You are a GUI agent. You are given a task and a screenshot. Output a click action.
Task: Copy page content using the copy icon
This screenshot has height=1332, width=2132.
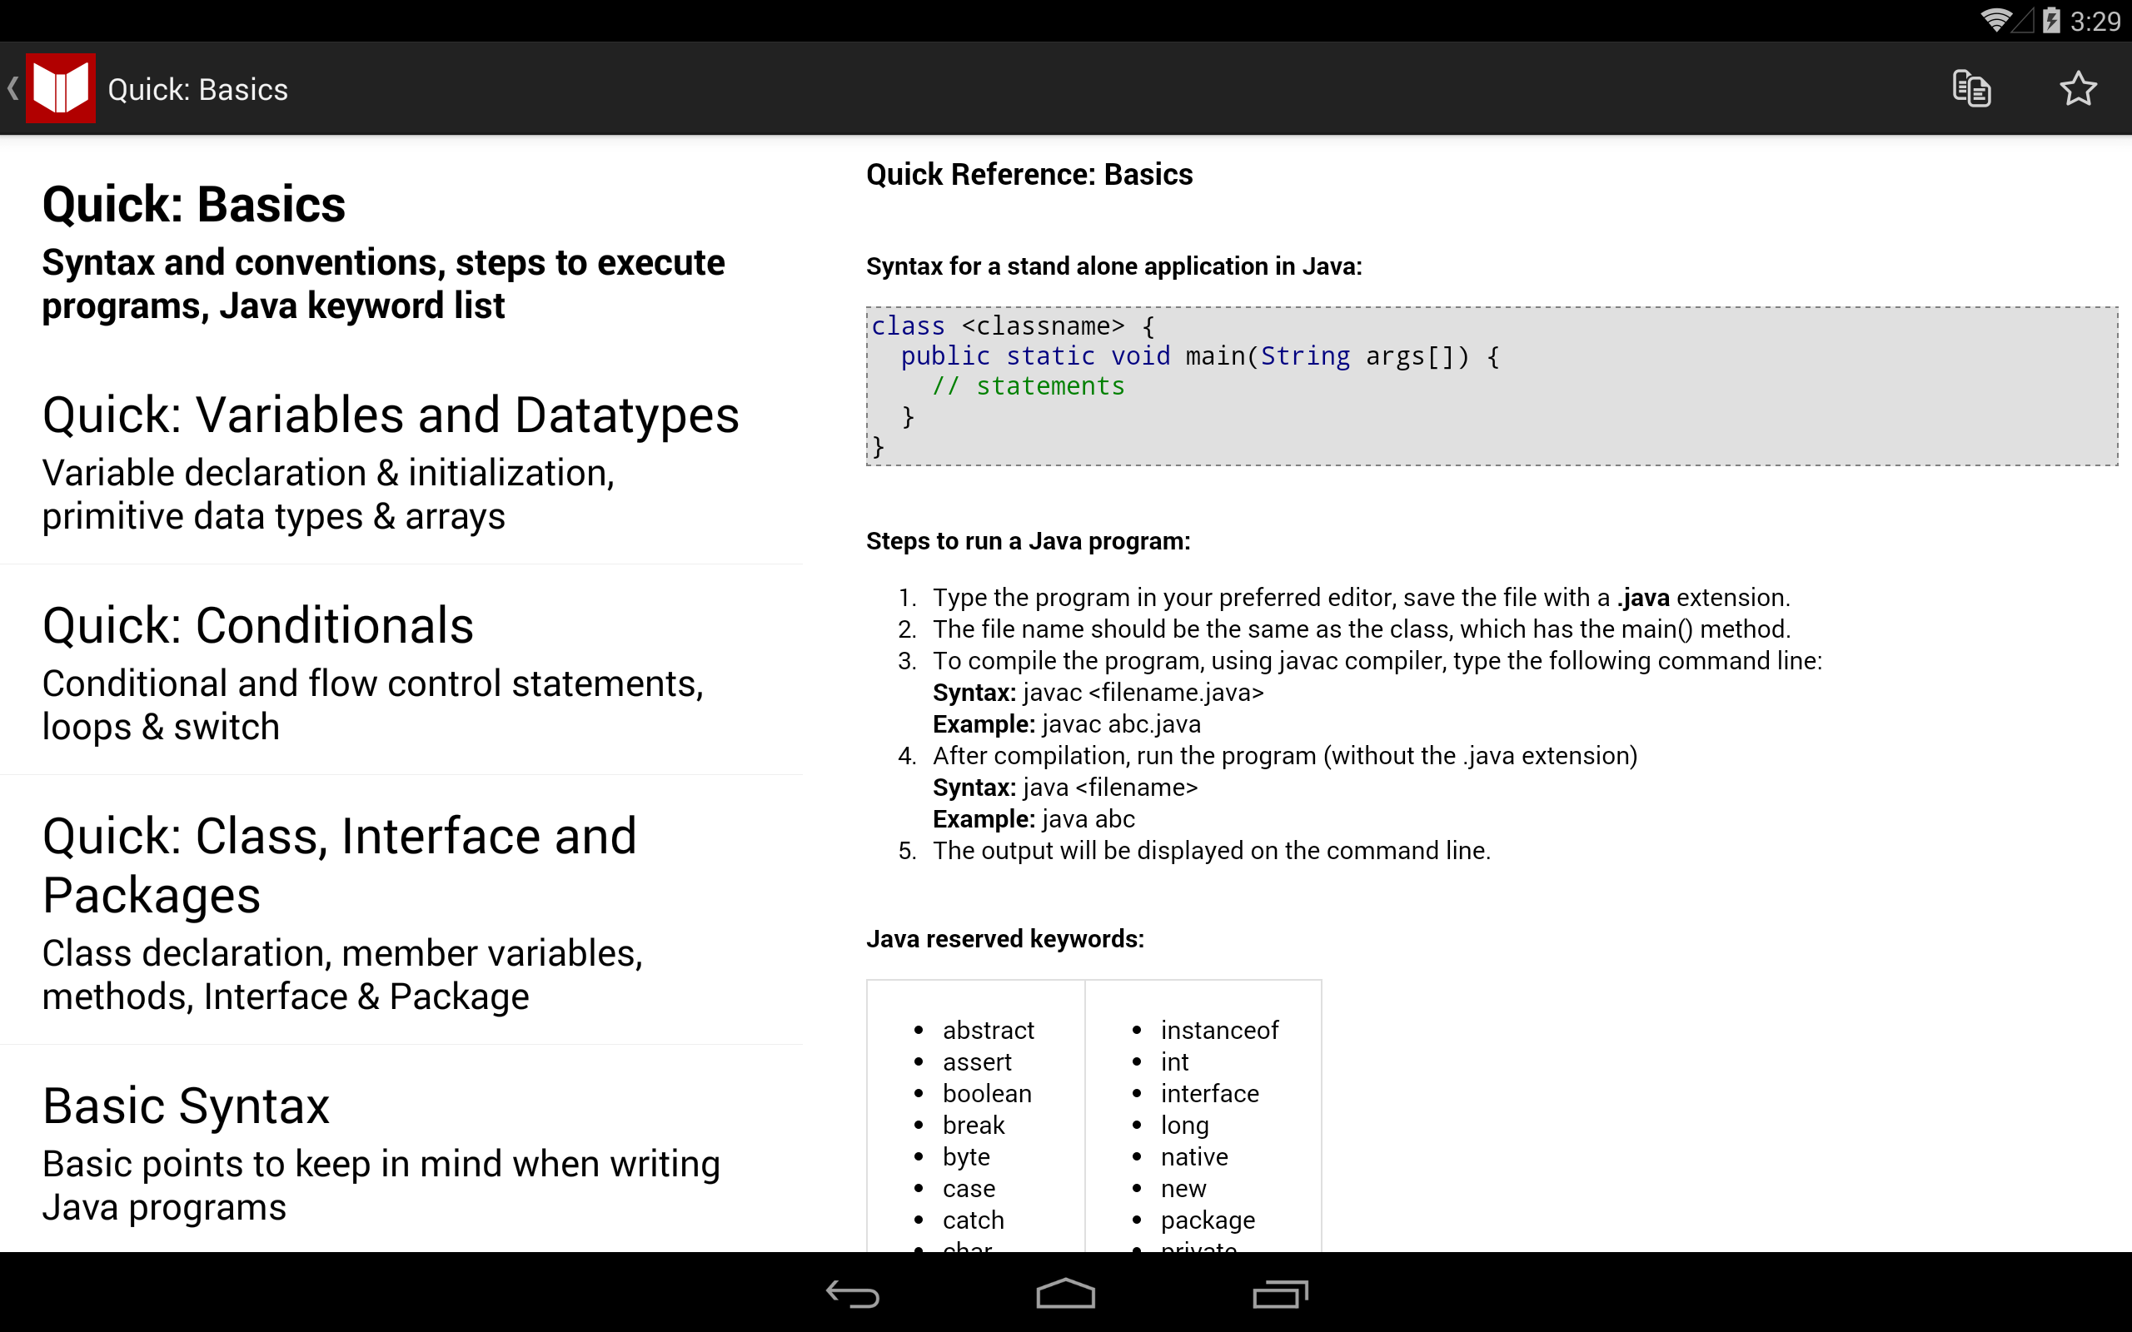pos(1971,88)
